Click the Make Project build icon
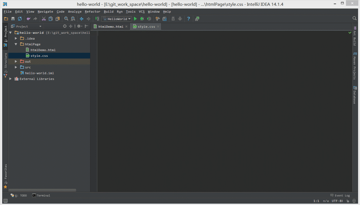 click(x=97, y=19)
